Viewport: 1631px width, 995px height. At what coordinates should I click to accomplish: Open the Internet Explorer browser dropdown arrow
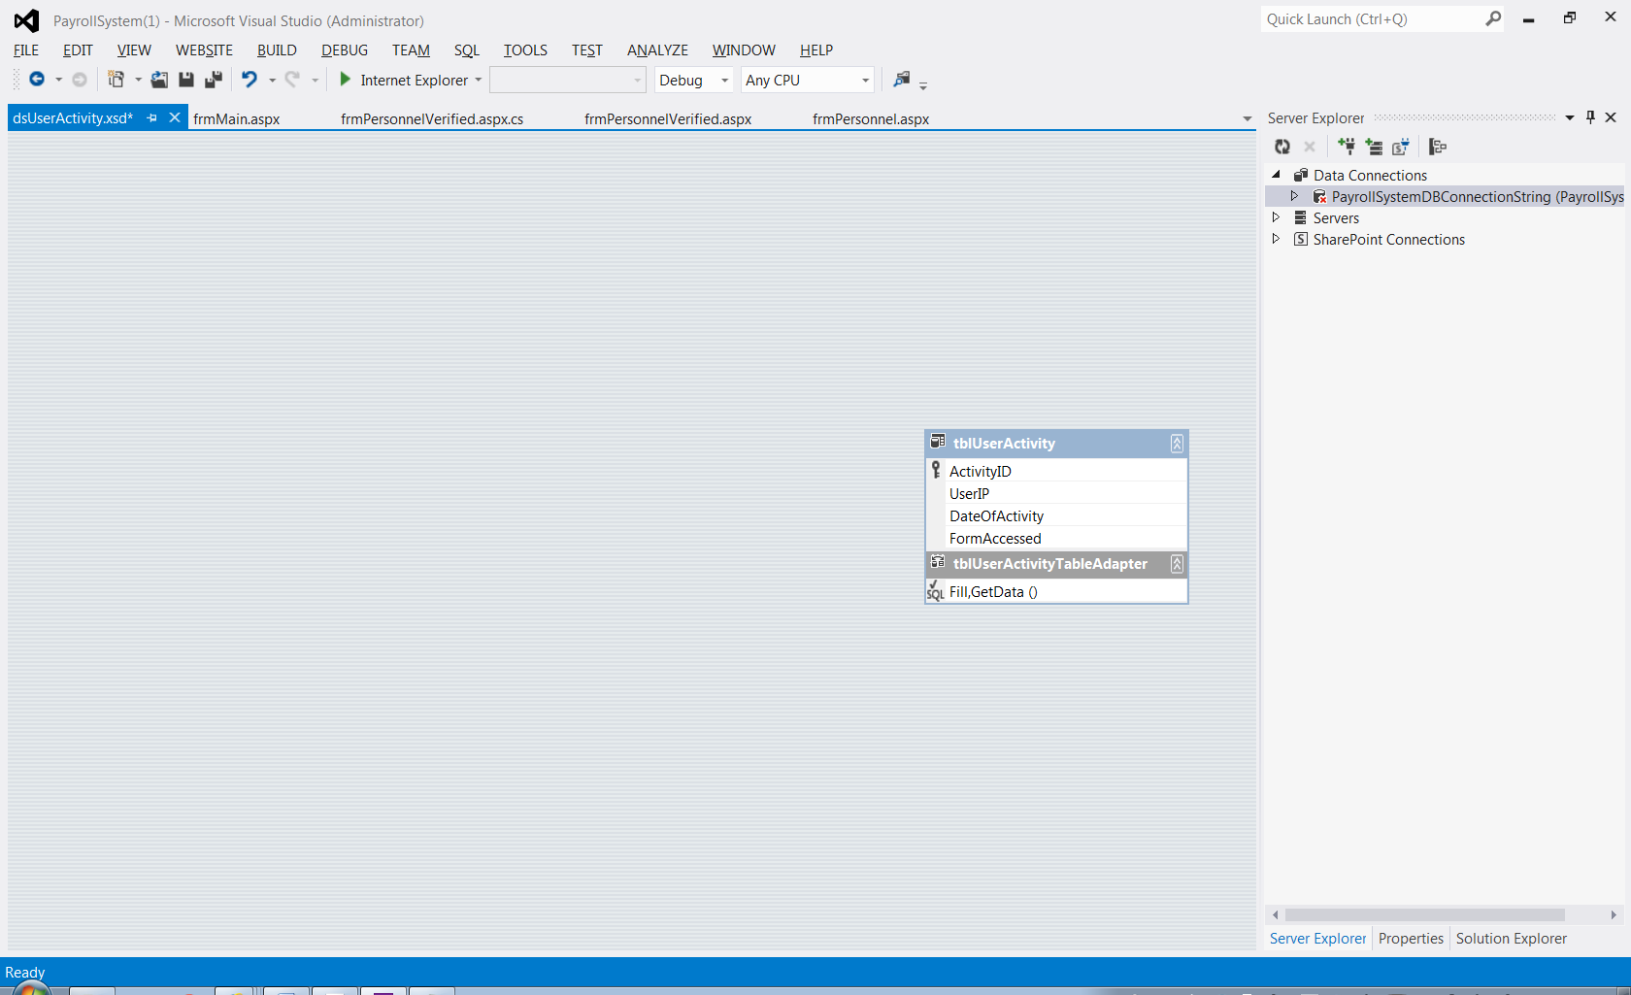click(478, 81)
